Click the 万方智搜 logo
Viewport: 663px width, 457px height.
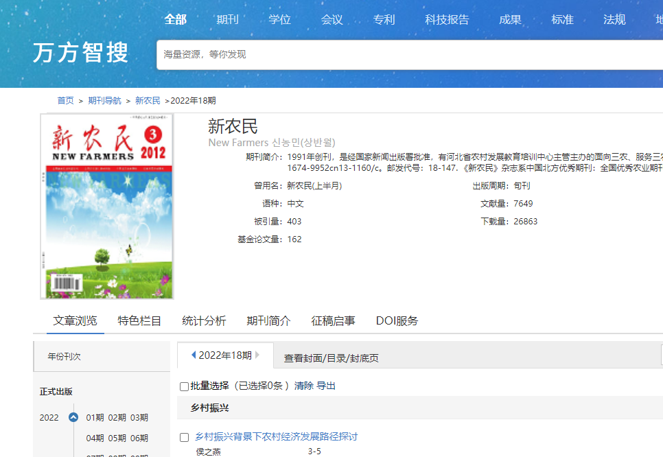pyautogui.click(x=80, y=53)
